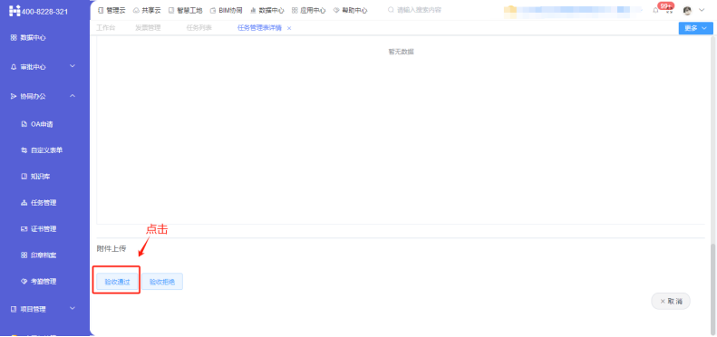Viewport: 717px width, 337px height.
Task: Click the notification bell icon
Action: (x=655, y=10)
